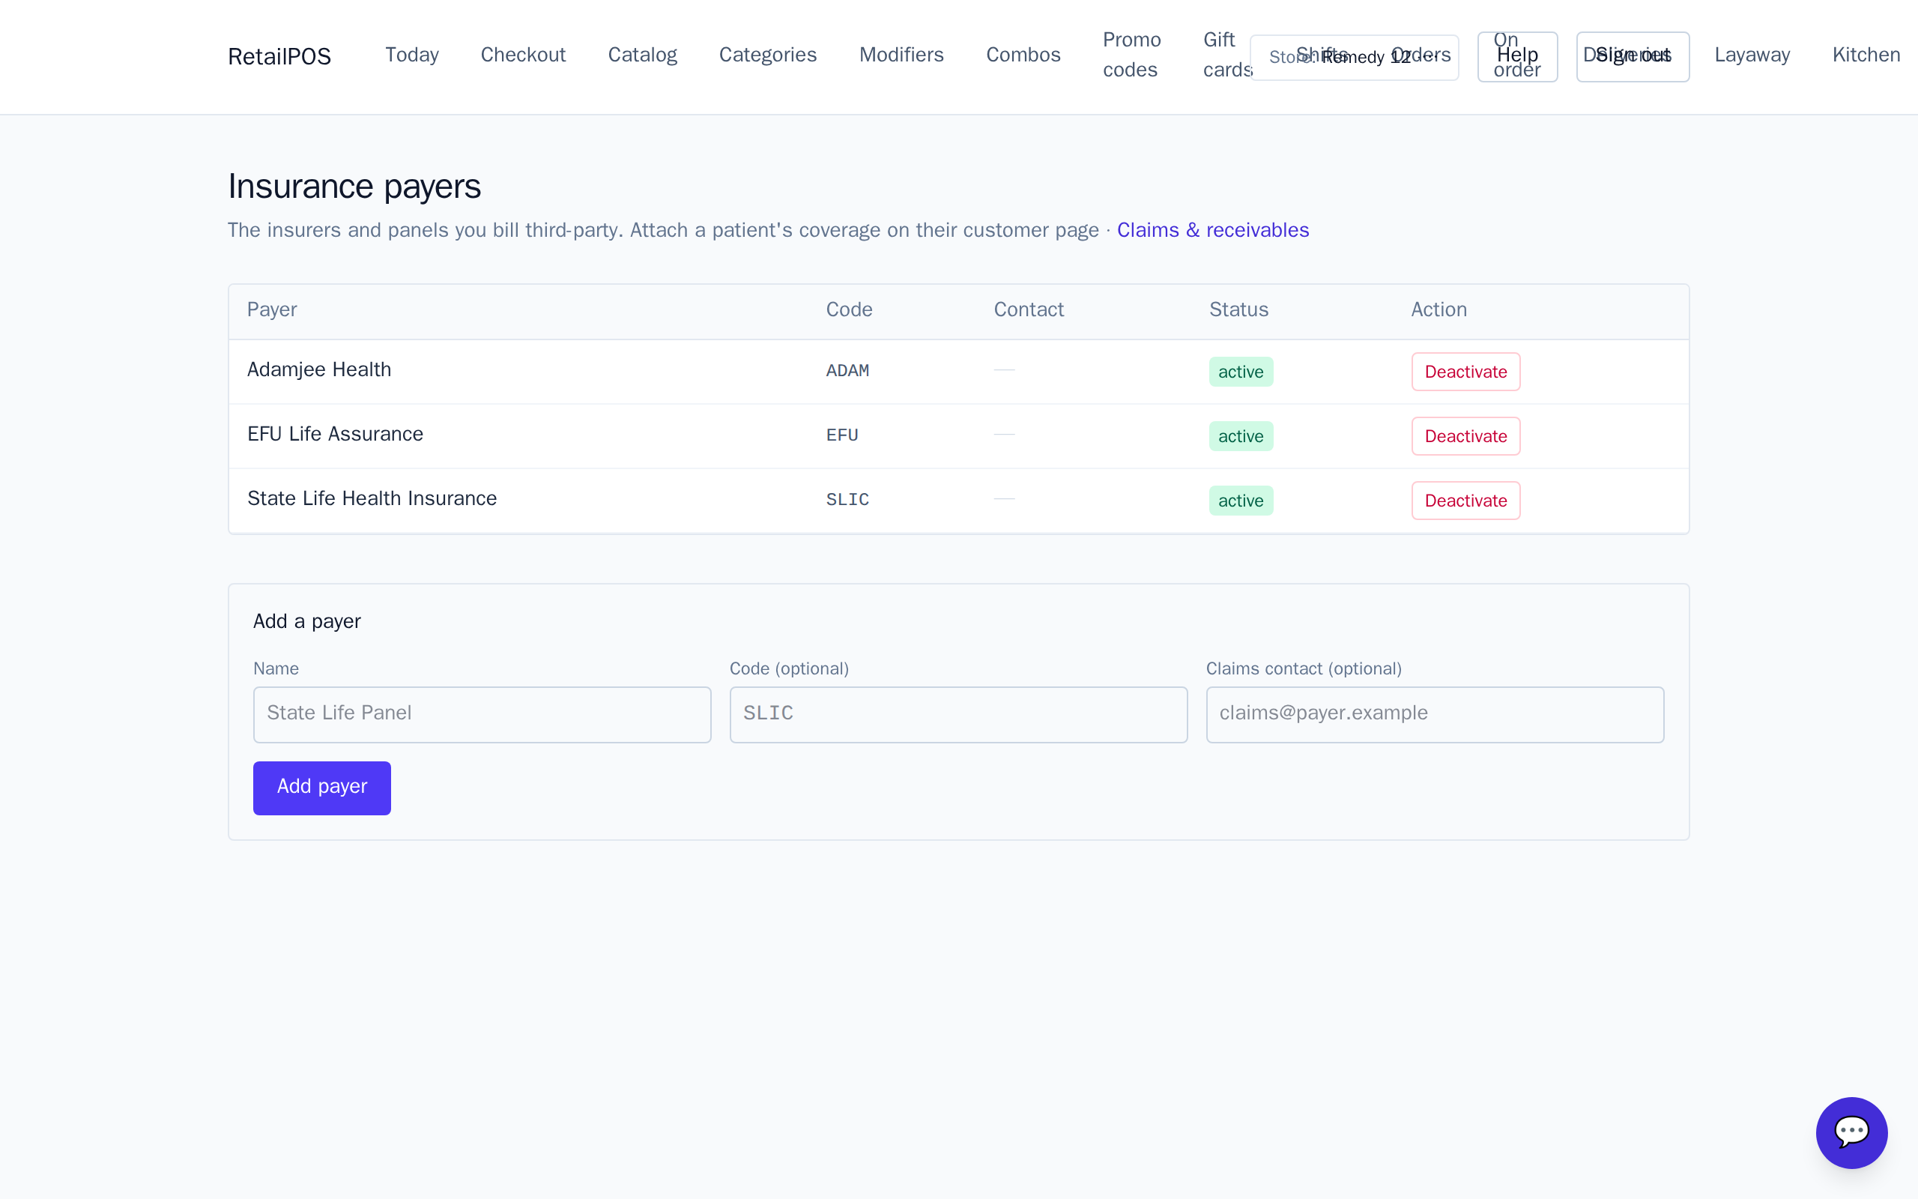Open the chat support bubble icon
Viewport: 1918px width, 1199px height.
1851,1132
